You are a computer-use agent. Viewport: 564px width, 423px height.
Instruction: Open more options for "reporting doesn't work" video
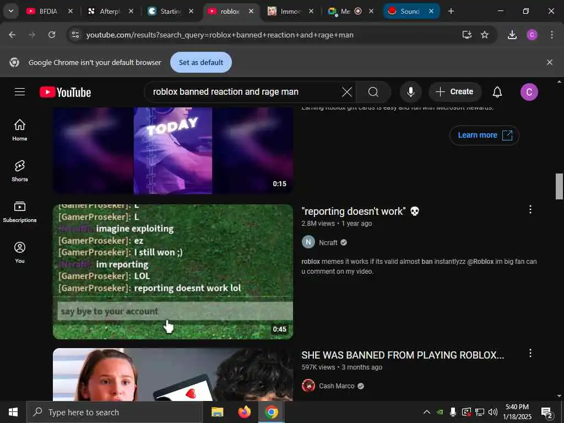(x=530, y=210)
